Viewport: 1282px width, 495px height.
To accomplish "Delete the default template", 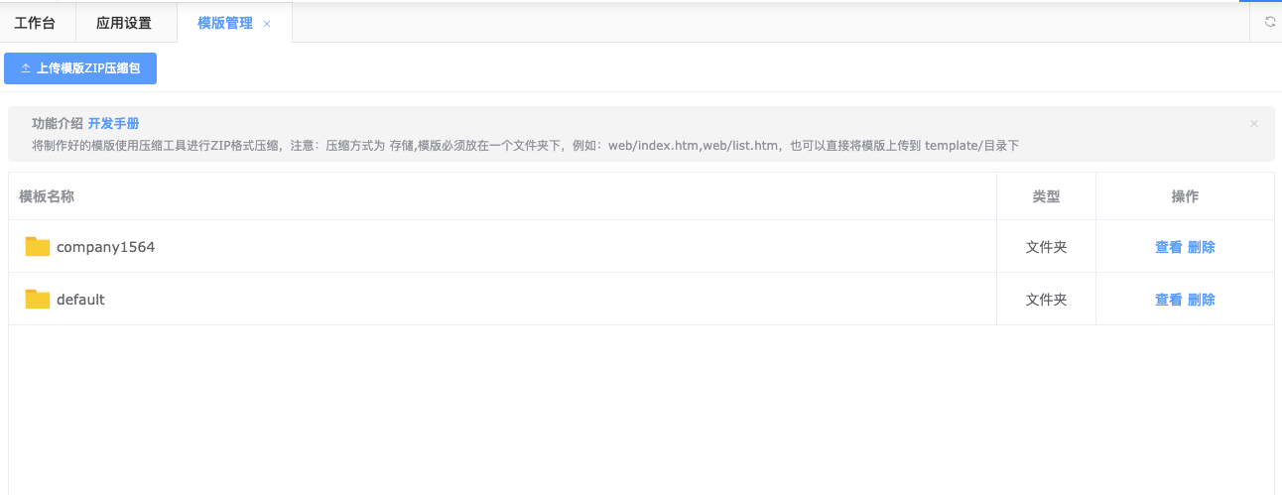I will (1202, 300).
